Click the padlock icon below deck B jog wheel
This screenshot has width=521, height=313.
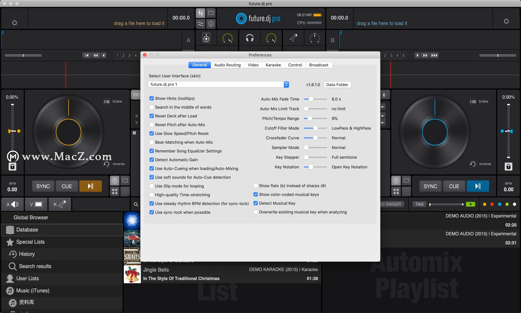pyautogui.click(x=508, y=167)
